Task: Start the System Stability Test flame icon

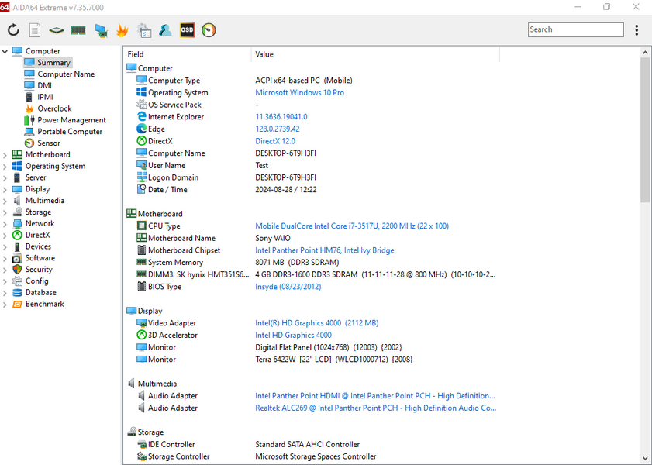Action: click(x=122, y=30)
